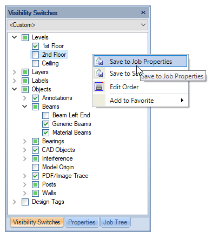Select the CAD Objects label
Image resolution: width=212 pixels, height=239 pixels.
pos(58,150)
